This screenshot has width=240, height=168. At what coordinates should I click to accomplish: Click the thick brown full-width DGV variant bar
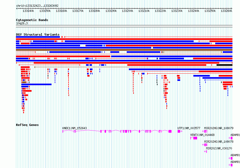click(x=124, y=50)
